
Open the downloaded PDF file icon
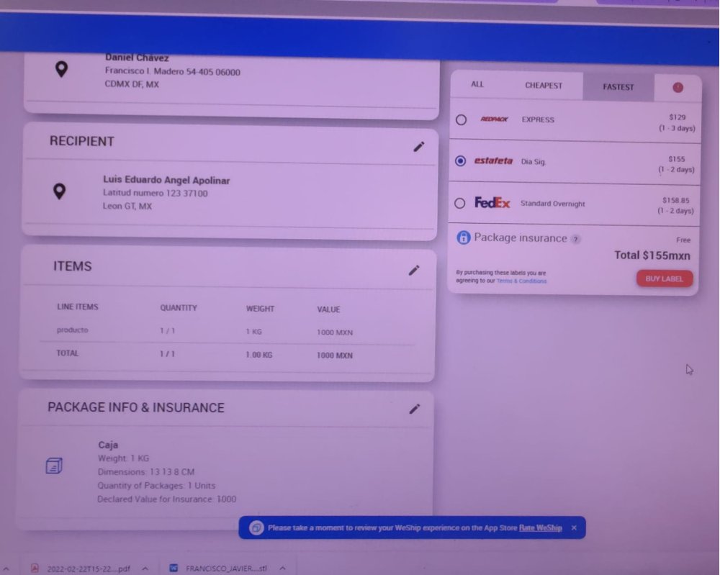(x=35, y=568)
